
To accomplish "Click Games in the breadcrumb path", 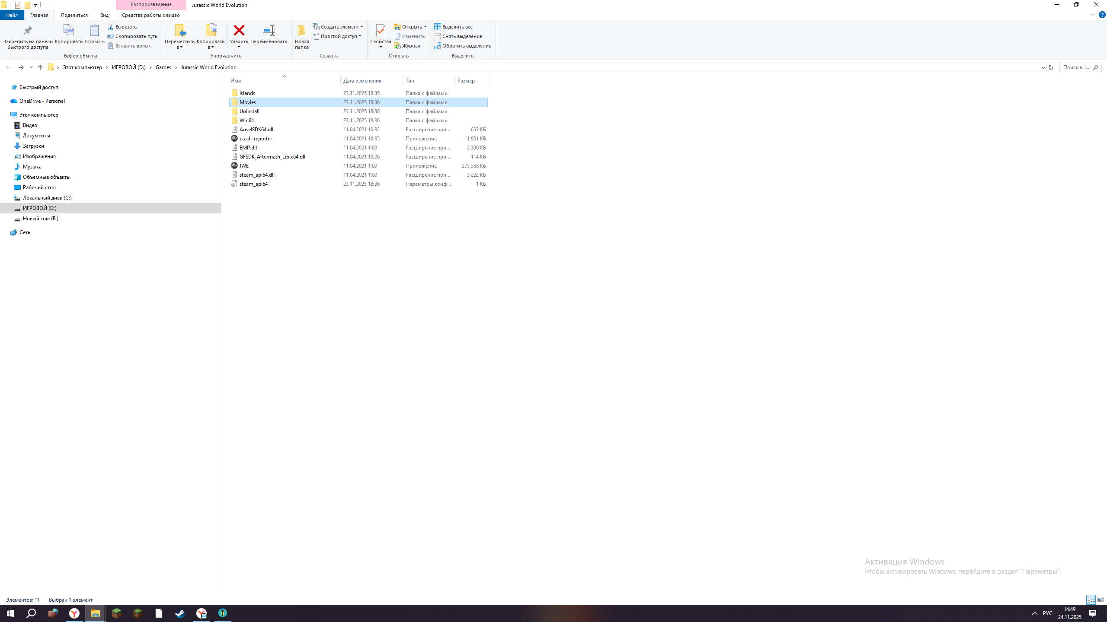I will tap(163, 67).
